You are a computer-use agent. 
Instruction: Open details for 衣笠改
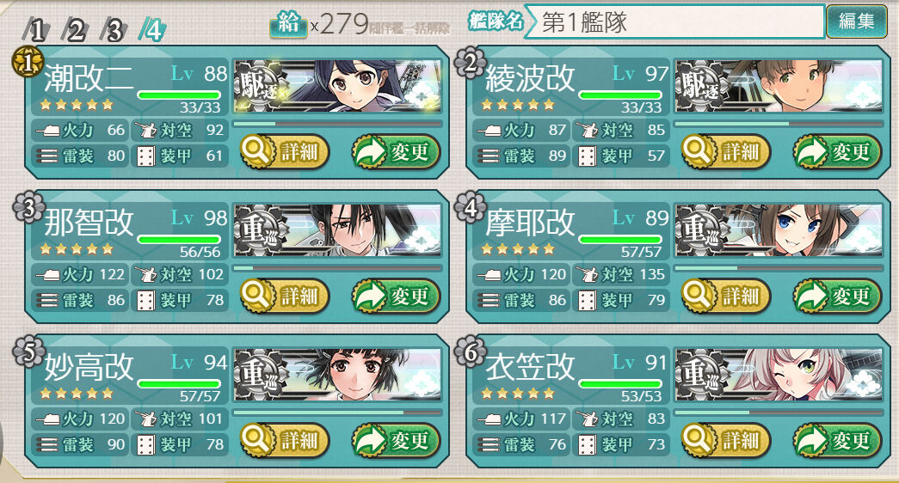point(726,441)
